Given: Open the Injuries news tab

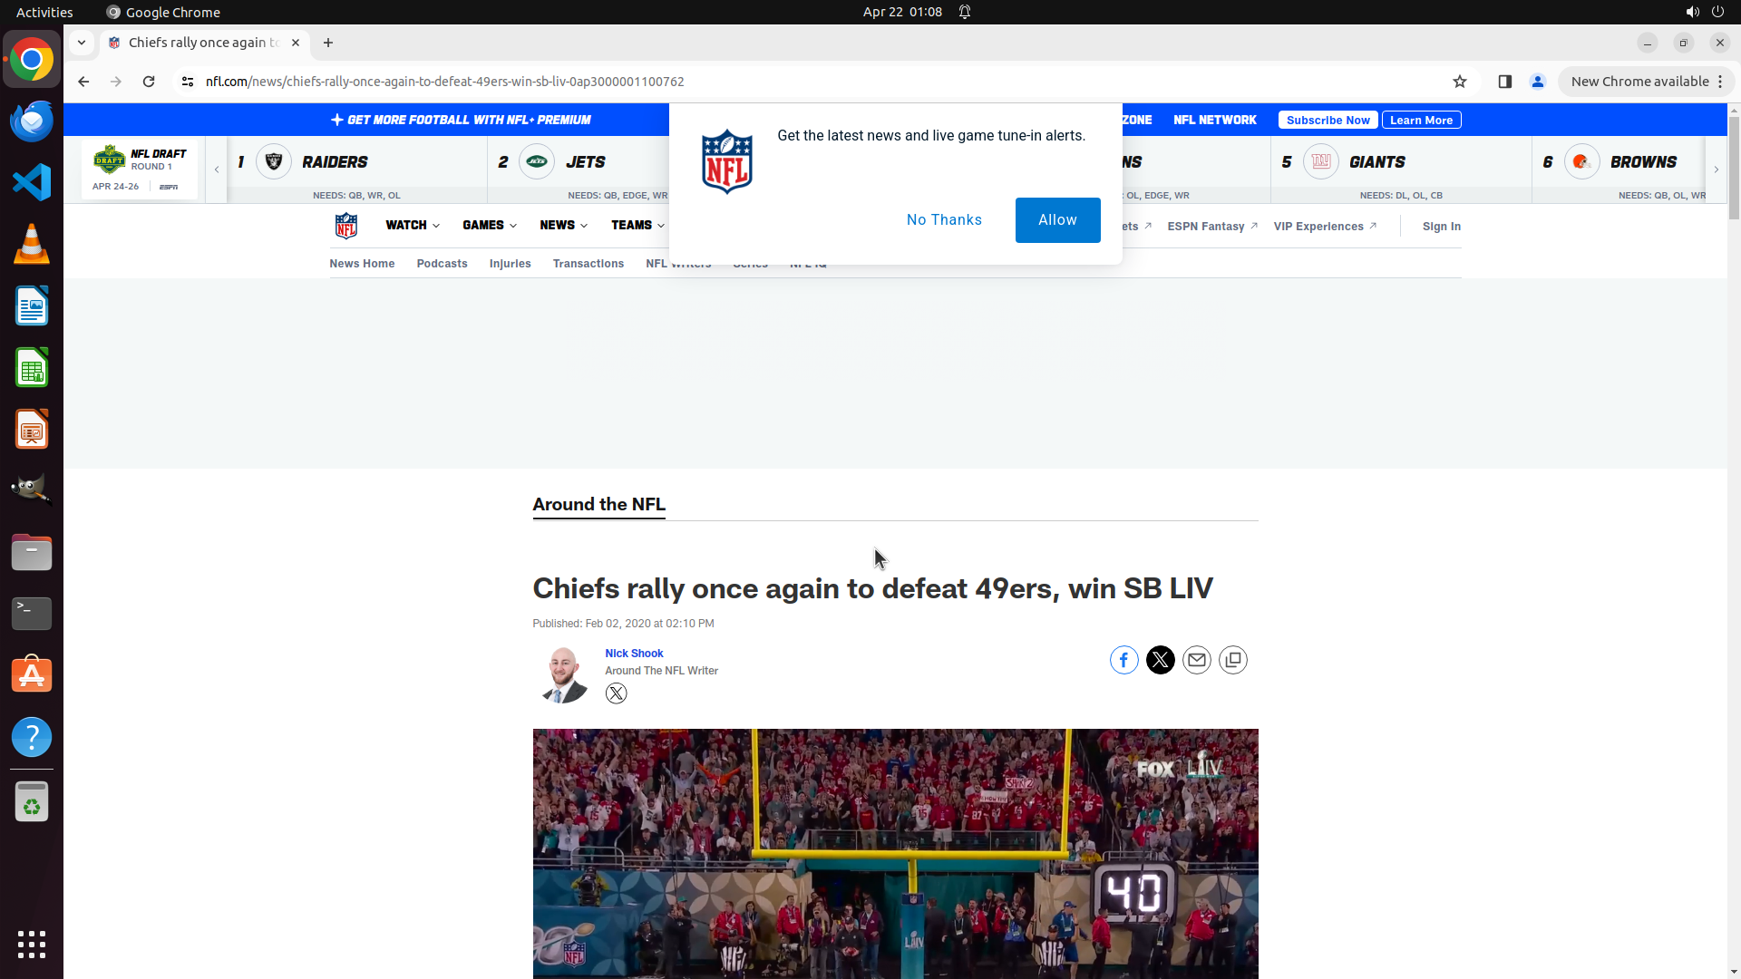Looking at the screenshot, I should (x=510, y=264).
